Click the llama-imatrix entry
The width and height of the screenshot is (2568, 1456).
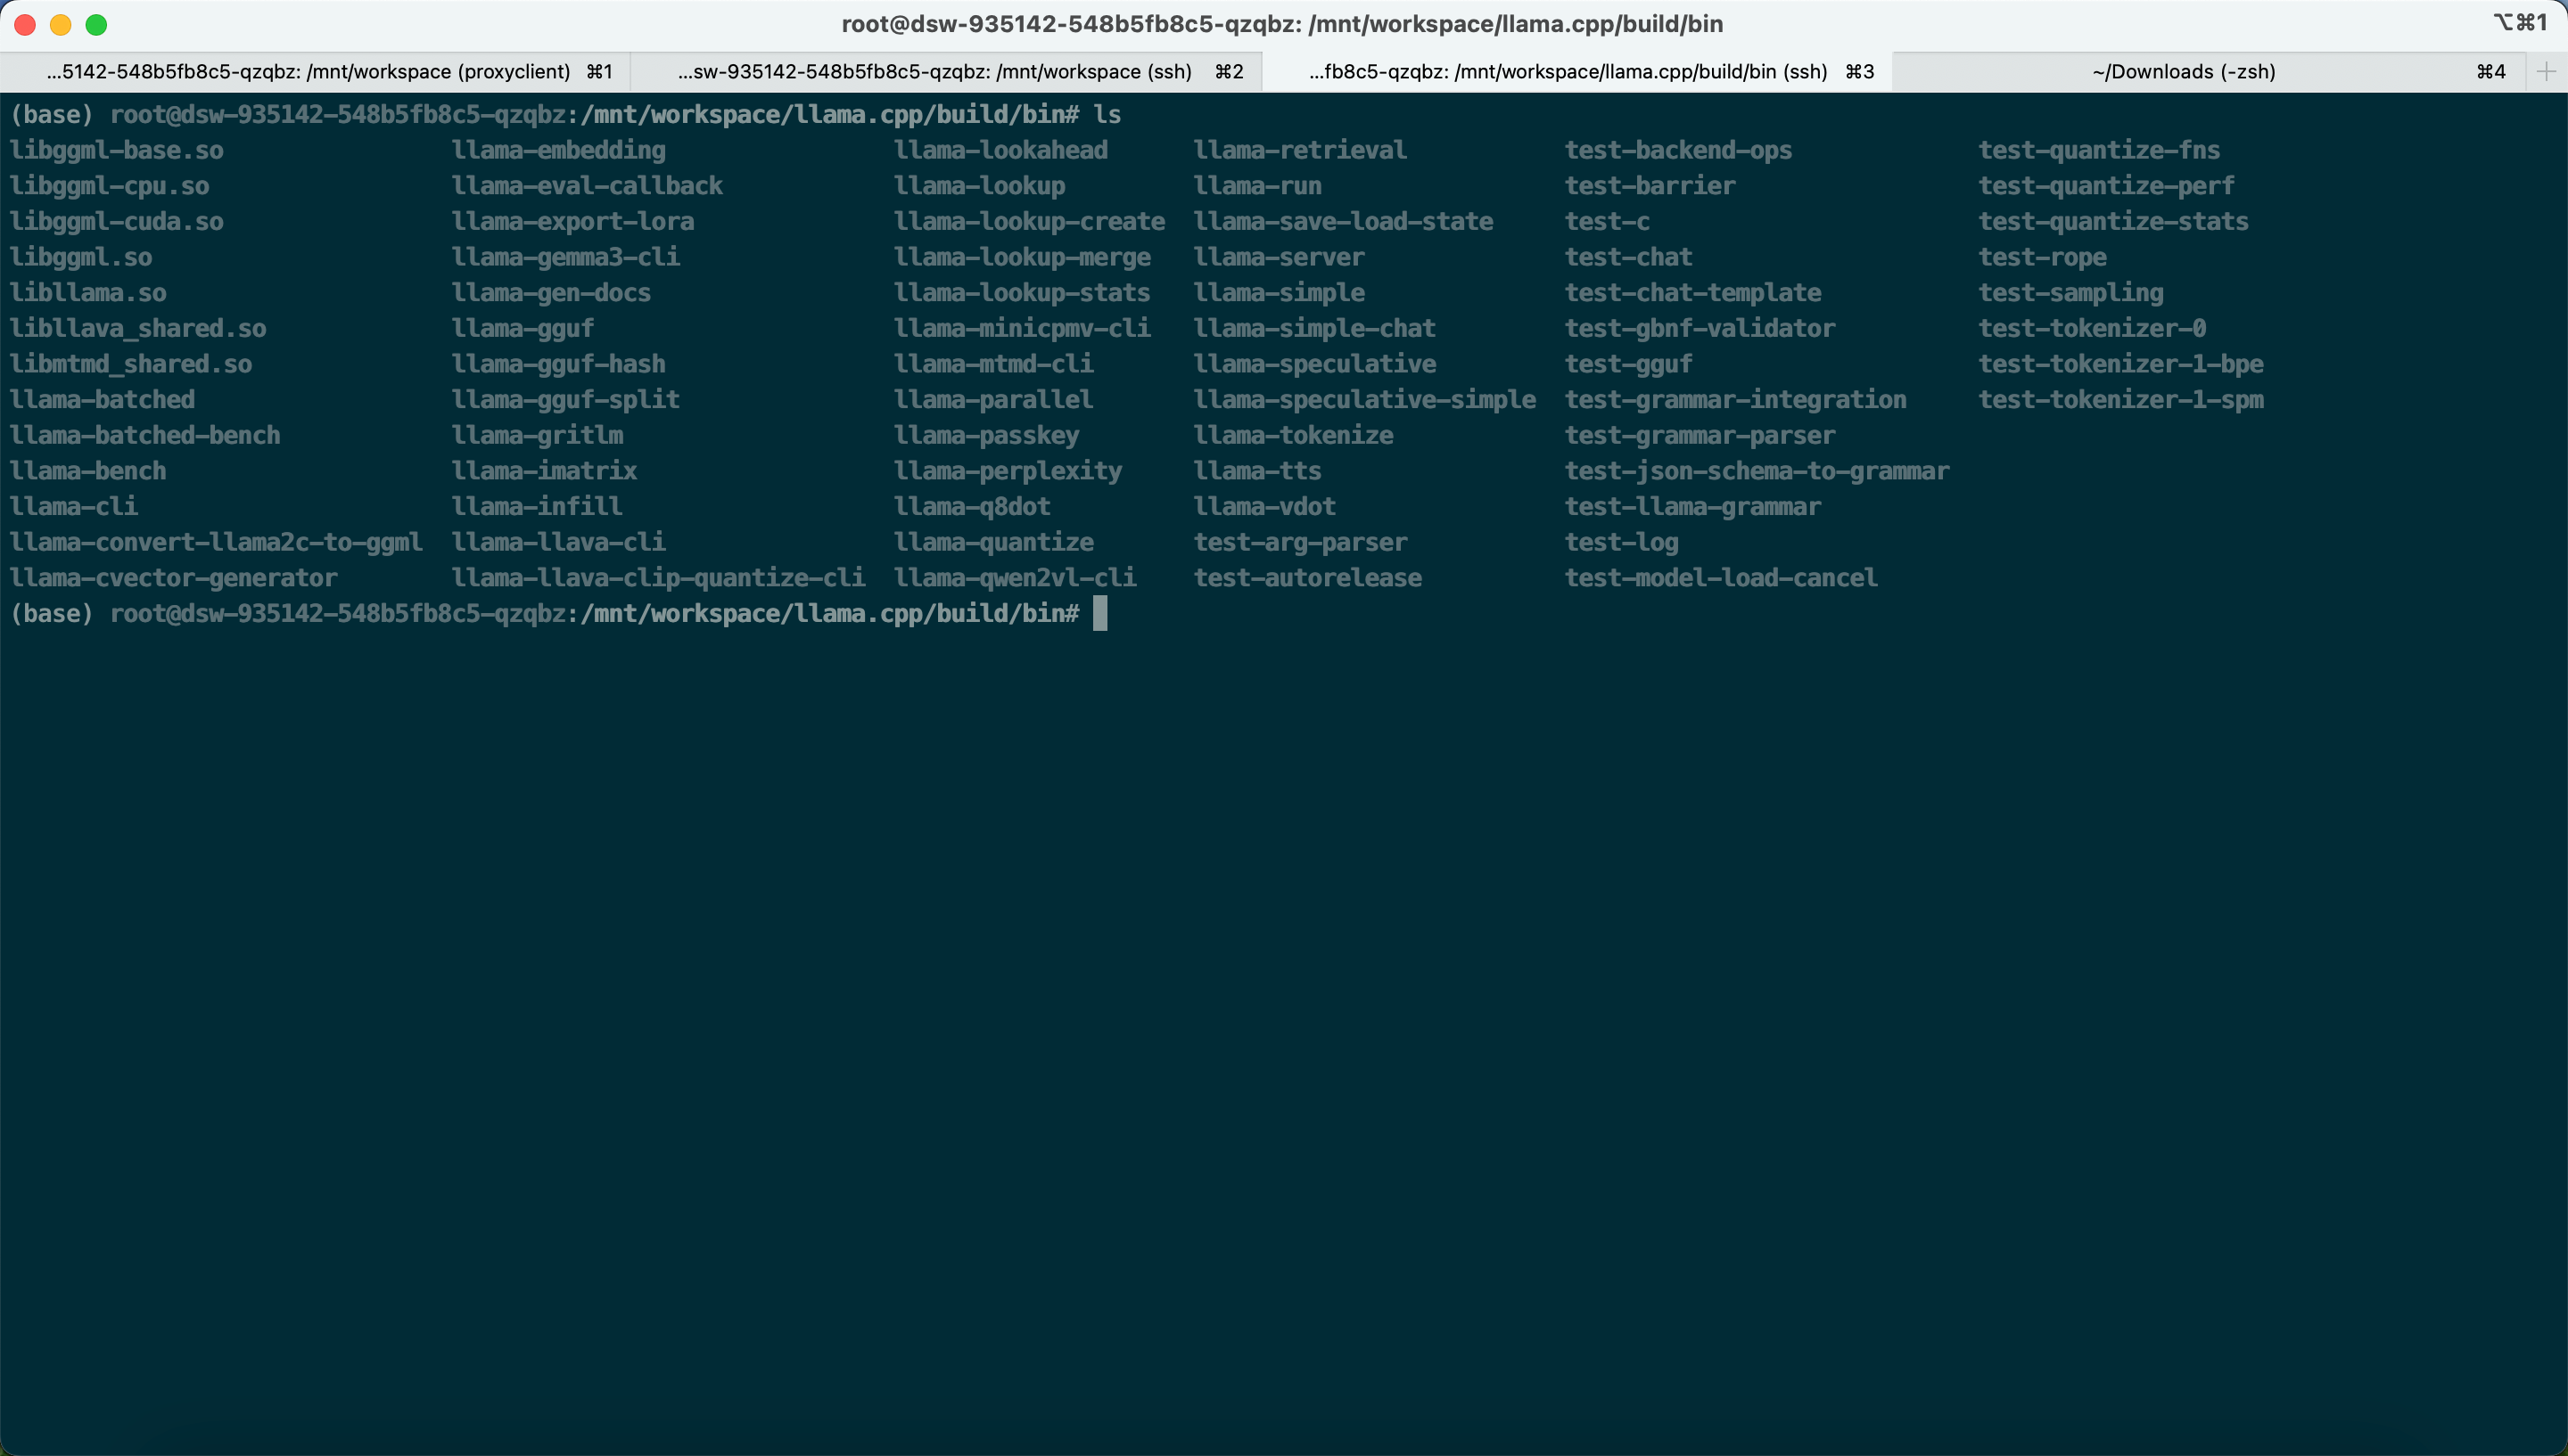click(x=544, y=471)
